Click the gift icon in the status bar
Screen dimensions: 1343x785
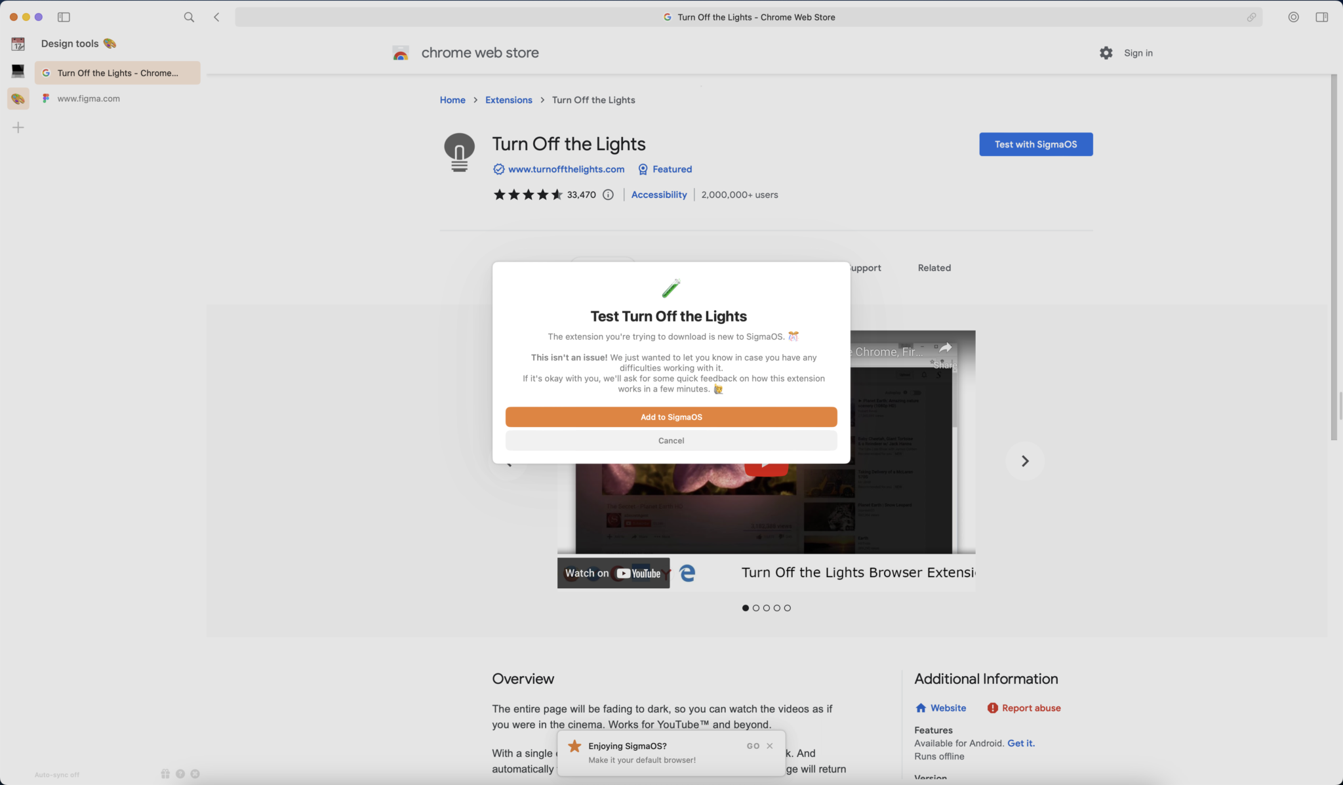point(165,774)
